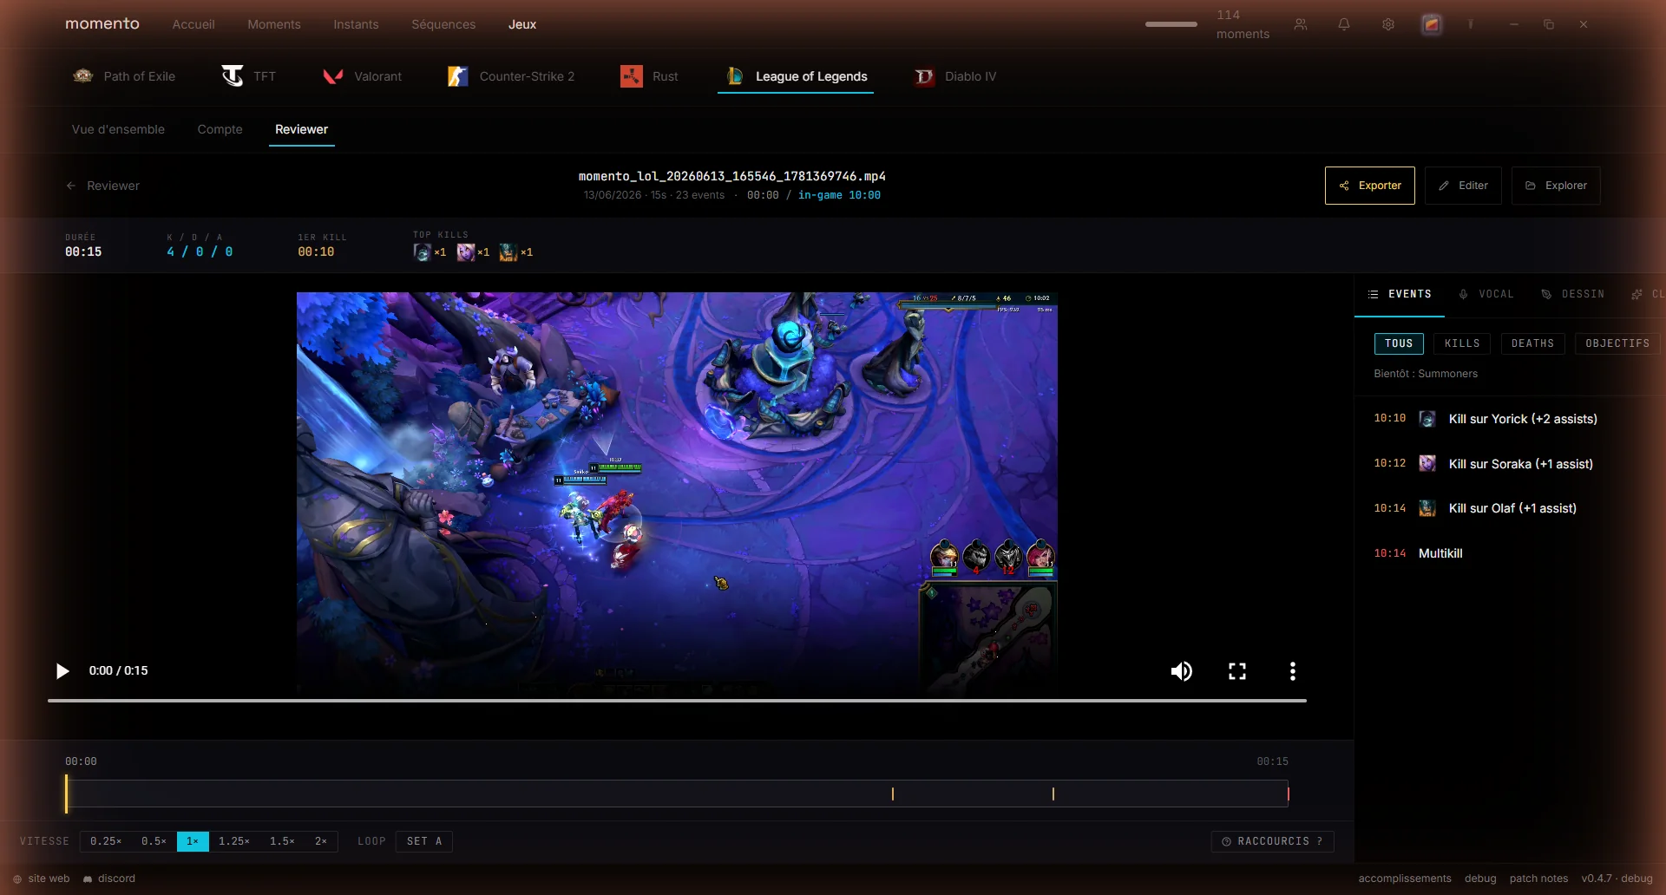Set playback speed to 2×

point(321,841)
